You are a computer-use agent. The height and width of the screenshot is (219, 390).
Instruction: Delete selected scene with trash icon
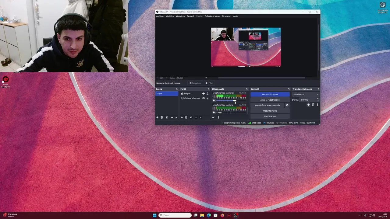(x=162, y=117)
